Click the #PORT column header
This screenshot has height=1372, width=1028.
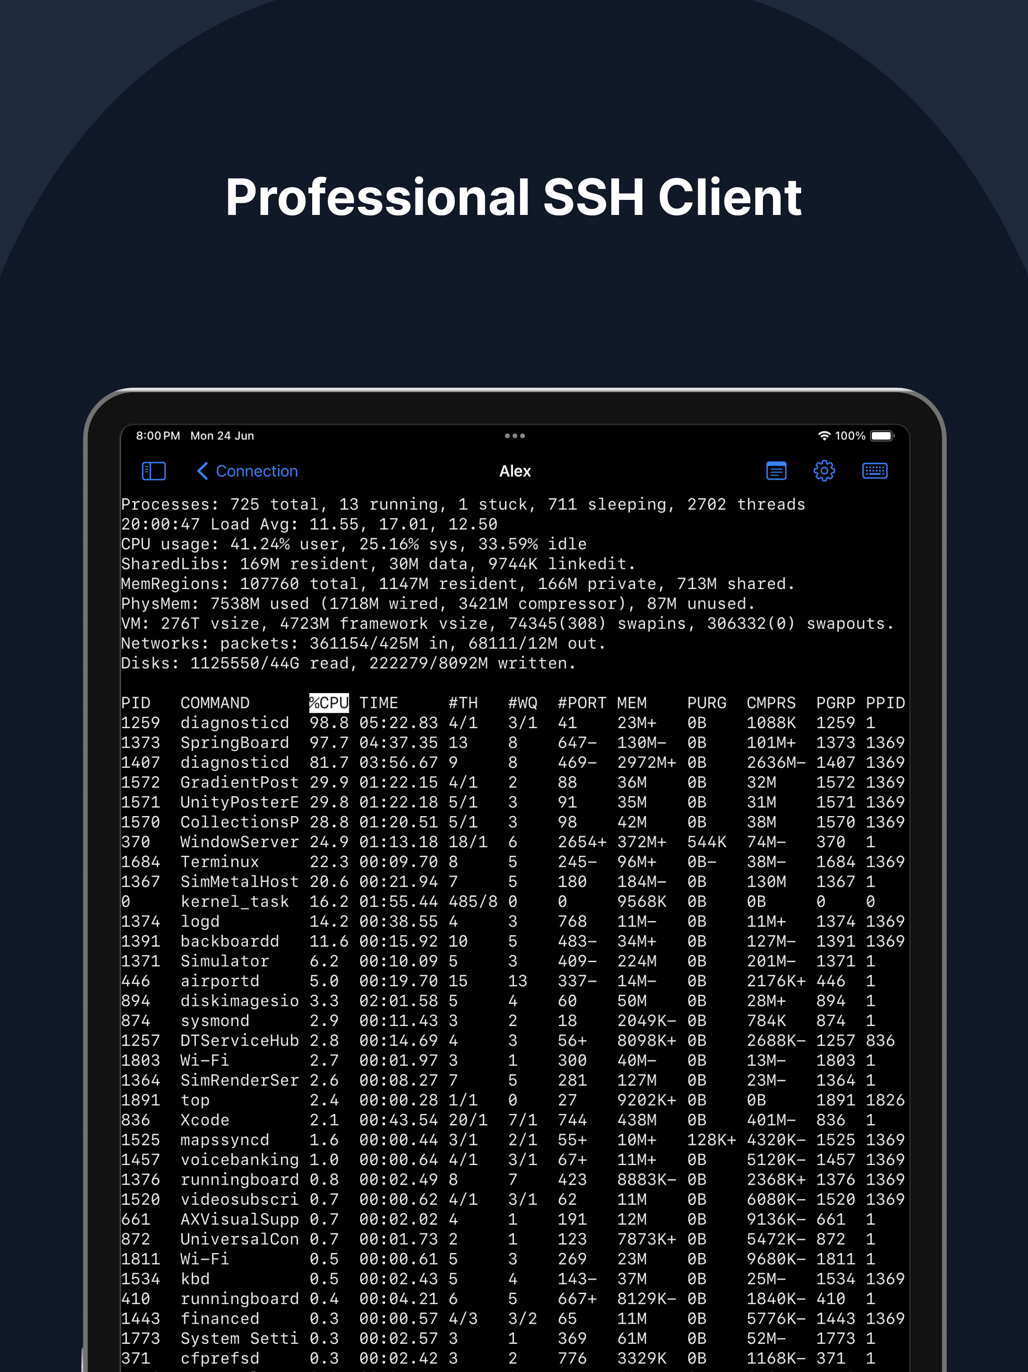coord(582,703)
